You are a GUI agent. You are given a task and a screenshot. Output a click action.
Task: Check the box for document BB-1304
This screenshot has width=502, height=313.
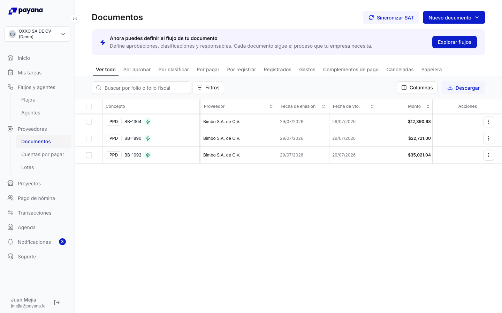pyautogui.click(x=89, y=122)
